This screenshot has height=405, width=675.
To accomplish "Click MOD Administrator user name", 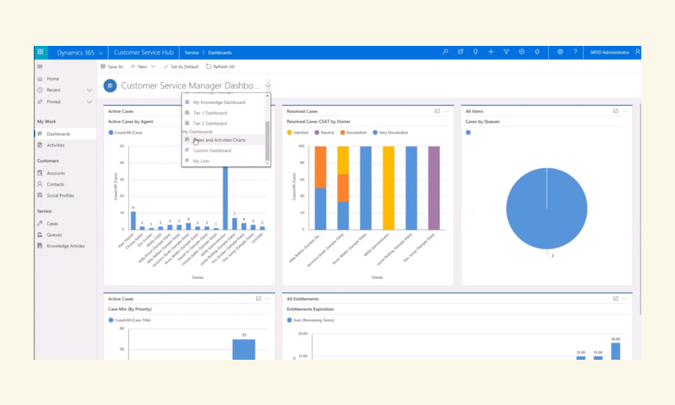I will click(610, 53).
